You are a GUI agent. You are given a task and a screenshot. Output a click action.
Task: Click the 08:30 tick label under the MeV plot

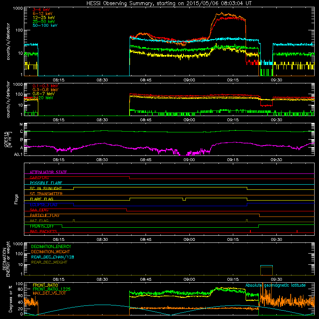click(x=102, y=120)
